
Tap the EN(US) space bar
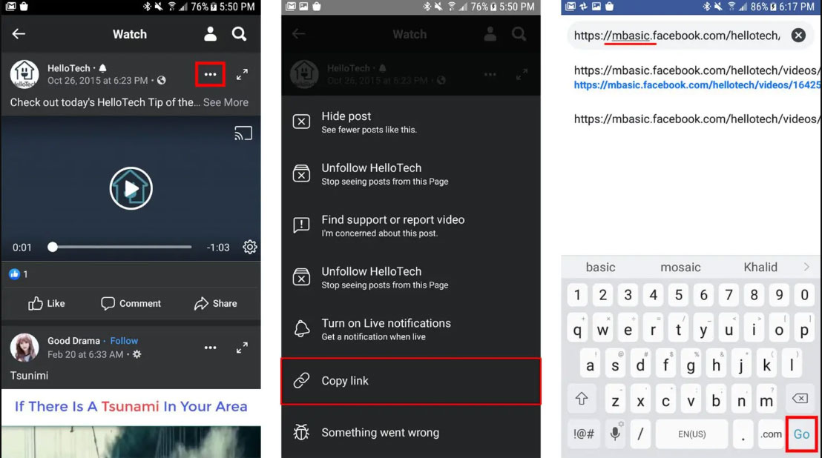[691, 434]
